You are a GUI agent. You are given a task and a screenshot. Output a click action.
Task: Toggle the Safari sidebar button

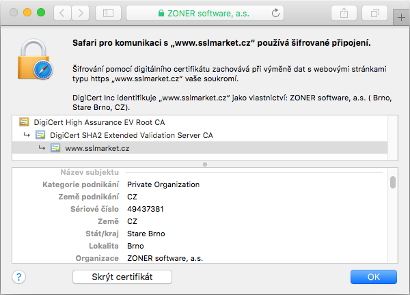108,13
